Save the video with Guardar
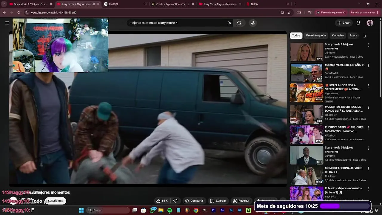 tap(218, 201)
